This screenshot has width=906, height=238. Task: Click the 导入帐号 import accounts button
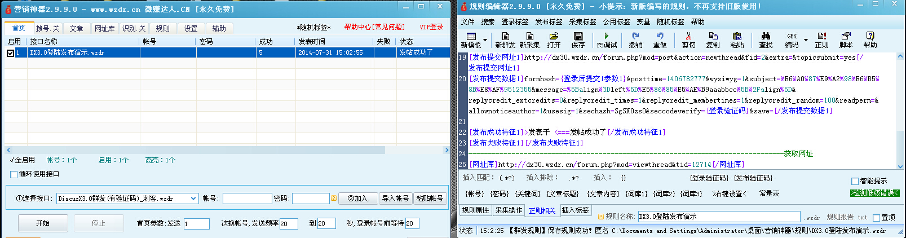coord(395,199)
